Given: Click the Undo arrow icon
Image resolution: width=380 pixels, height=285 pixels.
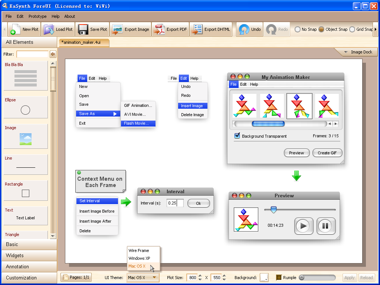Looking at the screenshot, I should coord(244,29).
